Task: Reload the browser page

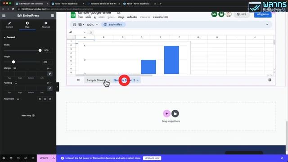Action: pyautogui.click(x=13, y=9)
